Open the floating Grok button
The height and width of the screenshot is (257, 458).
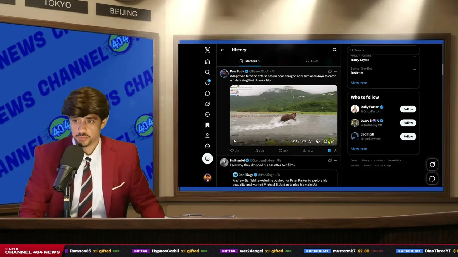tap(432, 165)
